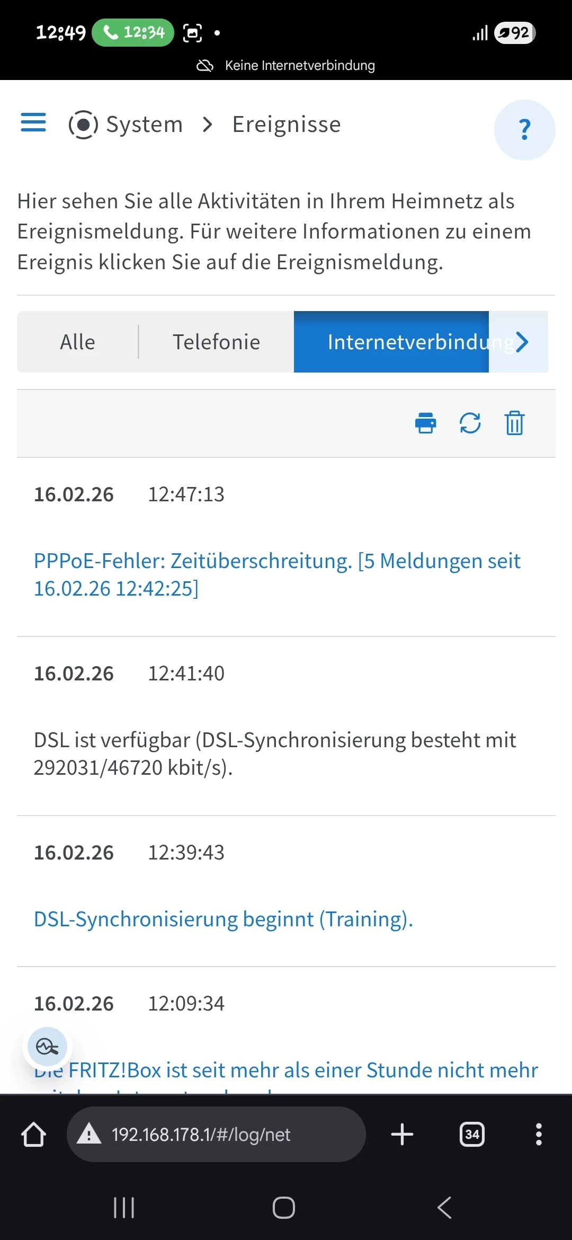
Task: Open the PPPoE-Fehler Zeitüberschreitung event
Action: [x=277, y=574]
